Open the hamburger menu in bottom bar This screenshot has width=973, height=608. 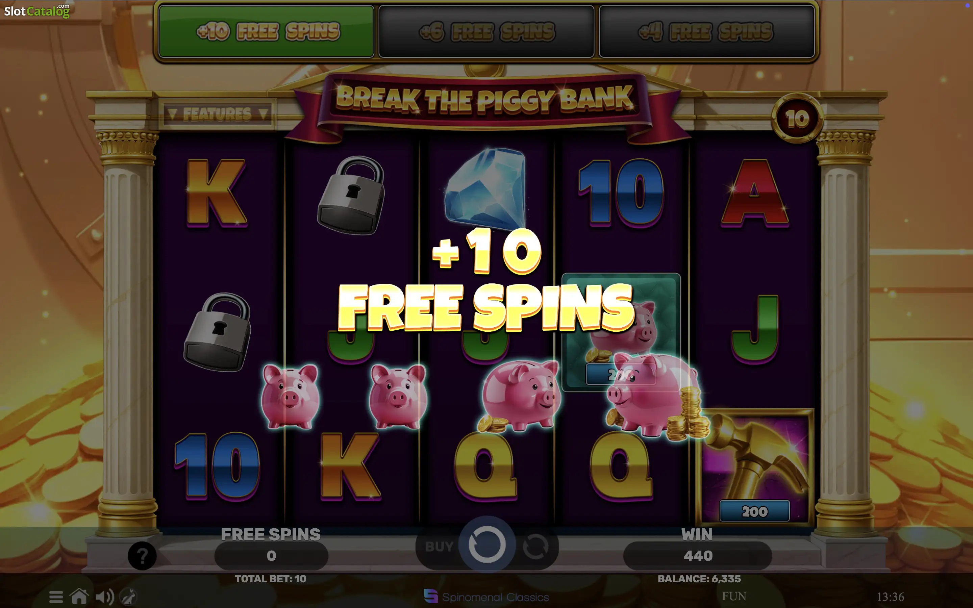[x=56, y=597]
